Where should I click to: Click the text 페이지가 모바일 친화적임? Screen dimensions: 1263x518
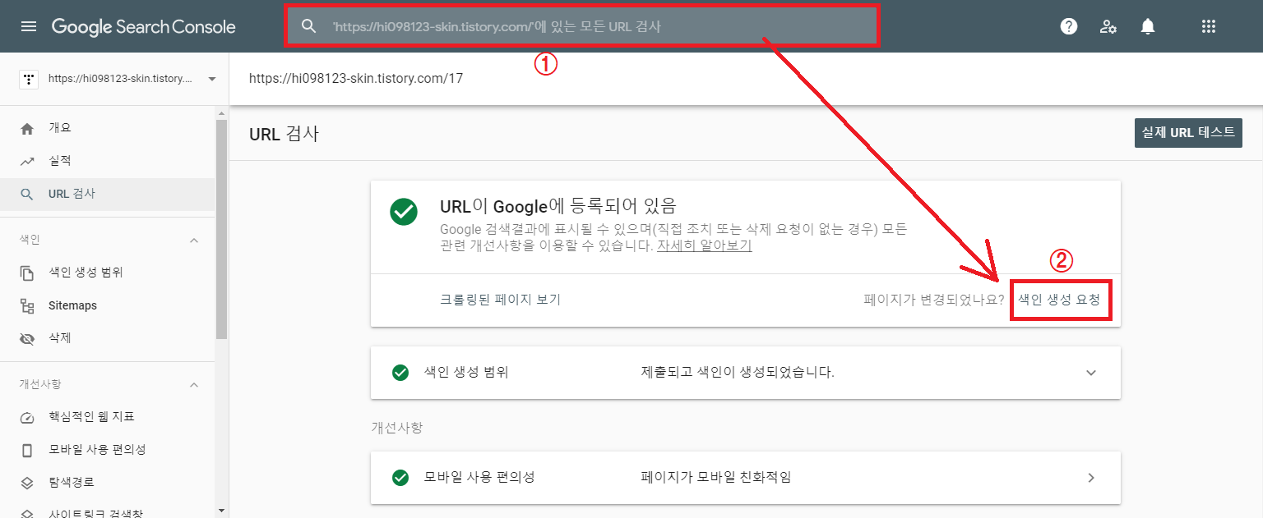715,478
